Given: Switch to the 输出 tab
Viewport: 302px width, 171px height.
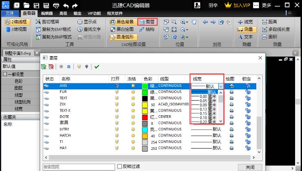Looking at the screenshot, I should click(77, 13).
